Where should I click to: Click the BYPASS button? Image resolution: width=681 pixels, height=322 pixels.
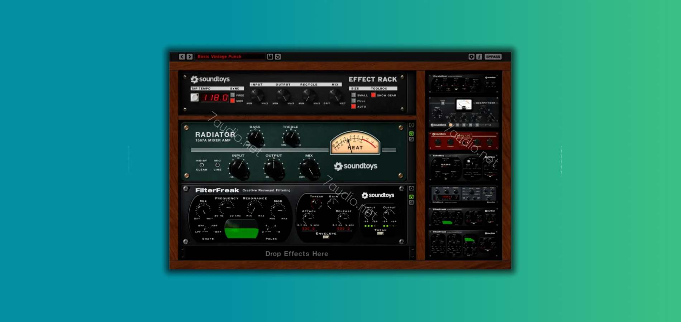[493, 57]
